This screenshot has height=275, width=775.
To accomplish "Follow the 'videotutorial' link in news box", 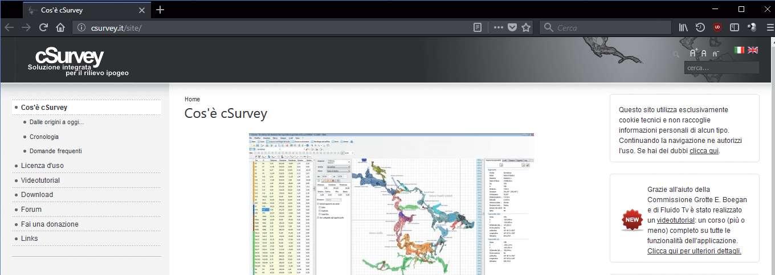I will 675,220.
